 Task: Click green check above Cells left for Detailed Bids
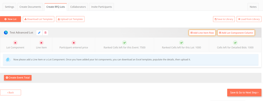235,43
